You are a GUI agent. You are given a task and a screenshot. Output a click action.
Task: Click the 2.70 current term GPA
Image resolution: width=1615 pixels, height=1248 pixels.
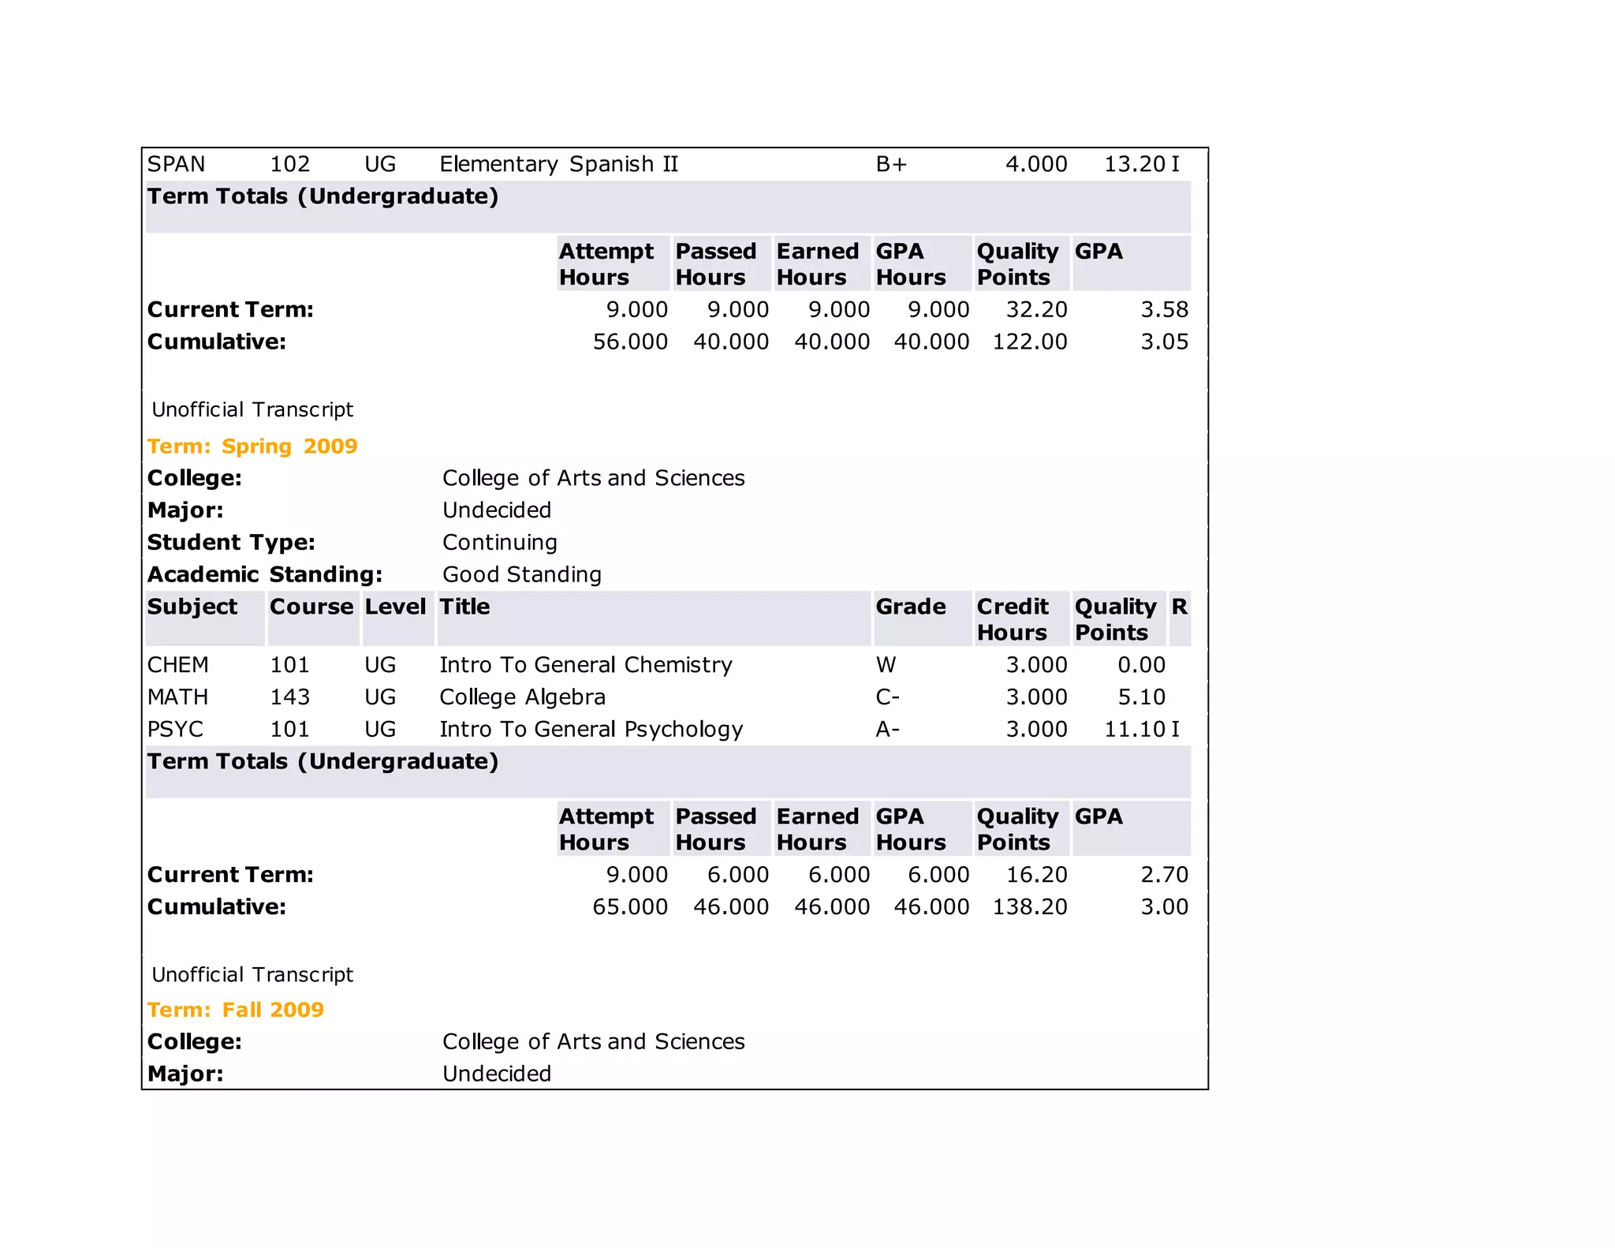[1165, 875]
